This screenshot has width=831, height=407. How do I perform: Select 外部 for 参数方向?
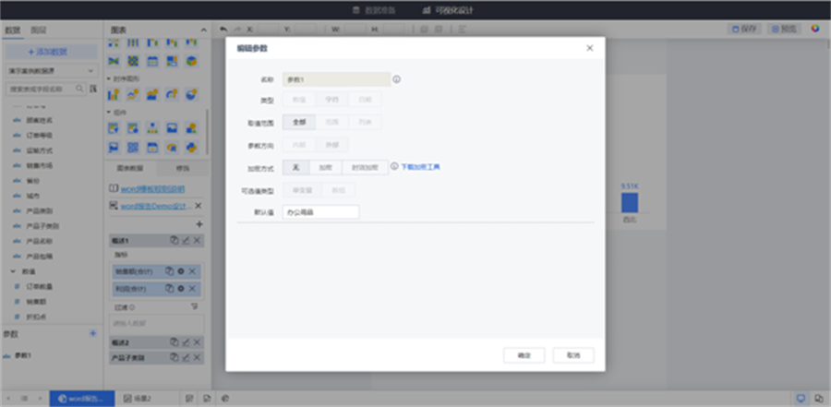coord(332,145)
